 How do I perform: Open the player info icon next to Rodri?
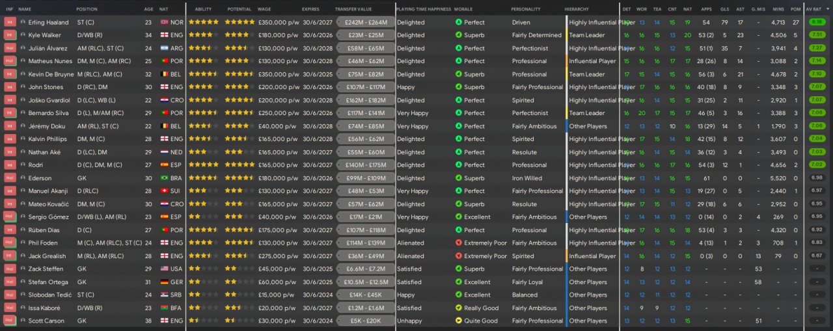(x=23, y=165)
